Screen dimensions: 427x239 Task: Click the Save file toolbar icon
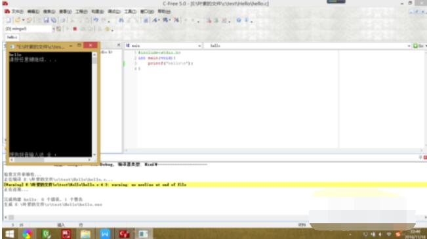click(47, 20)
